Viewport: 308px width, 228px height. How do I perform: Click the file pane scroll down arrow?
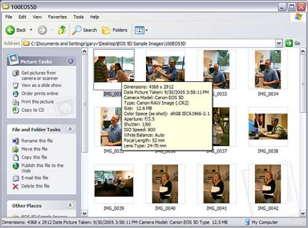(303, 213)
